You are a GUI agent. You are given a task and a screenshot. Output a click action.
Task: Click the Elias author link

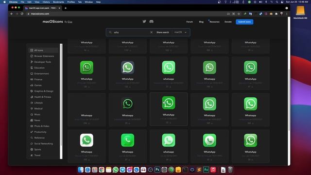click(70, 22)
